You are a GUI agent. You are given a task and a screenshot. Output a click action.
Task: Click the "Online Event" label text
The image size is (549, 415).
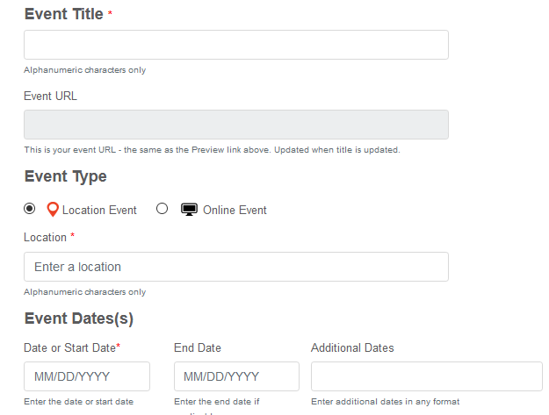point(235,211)
